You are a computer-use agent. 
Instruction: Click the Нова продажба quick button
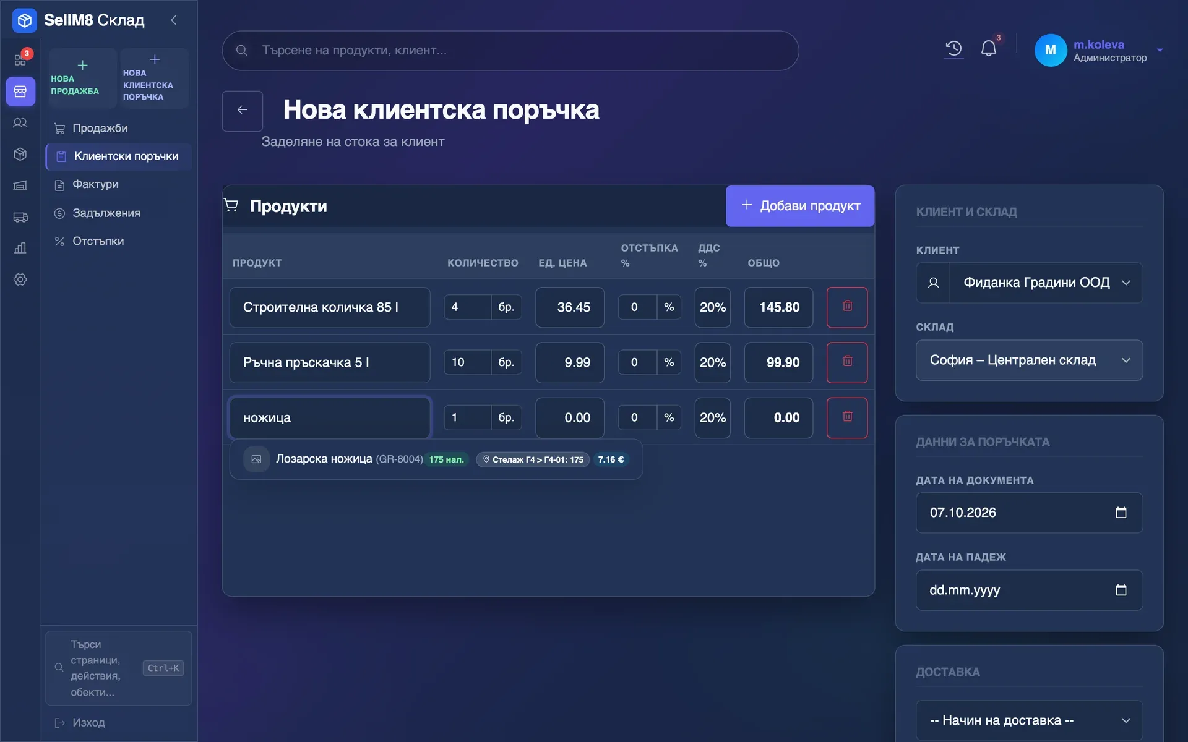(82, 79)
